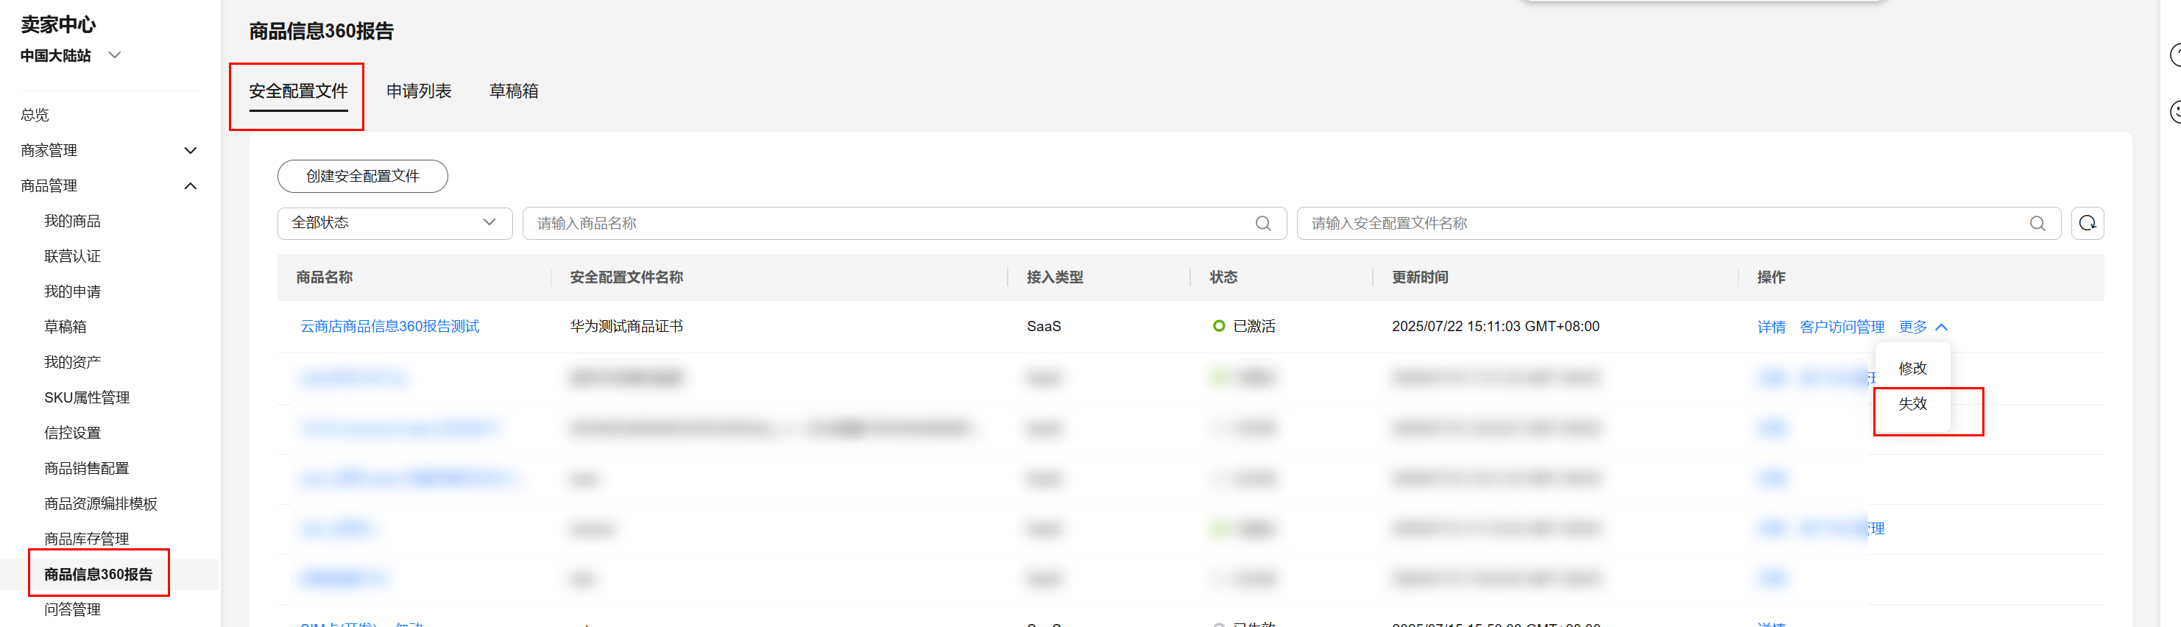Switch to the 安全配置文件 tab
The image size is (2181, 627).
298,91
